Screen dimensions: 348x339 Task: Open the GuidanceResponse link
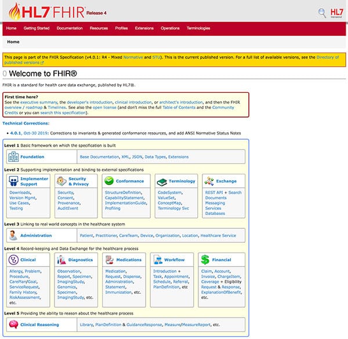coord(144,325)
